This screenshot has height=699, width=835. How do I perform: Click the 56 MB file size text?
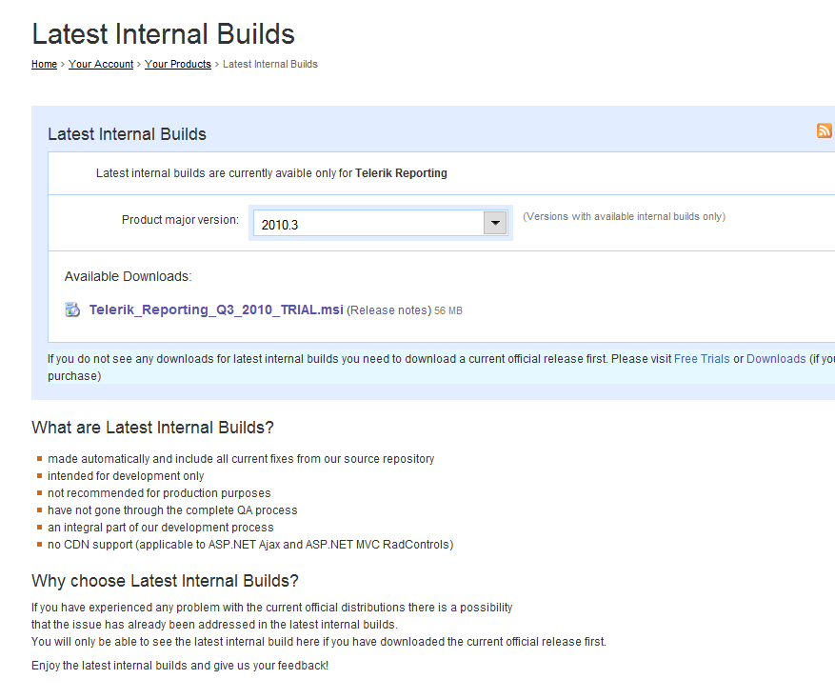[x=448, y=310]
